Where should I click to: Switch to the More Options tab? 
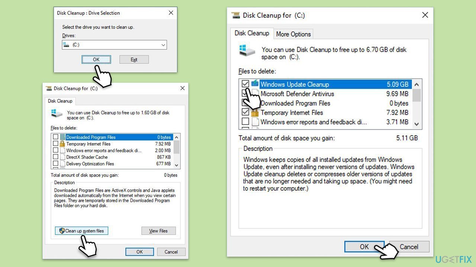point(293,34)
